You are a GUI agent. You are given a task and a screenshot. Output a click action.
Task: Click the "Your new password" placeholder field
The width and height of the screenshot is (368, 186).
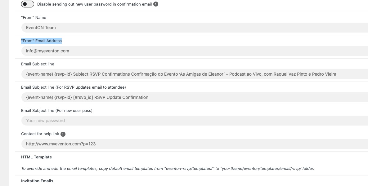point(195,121)
